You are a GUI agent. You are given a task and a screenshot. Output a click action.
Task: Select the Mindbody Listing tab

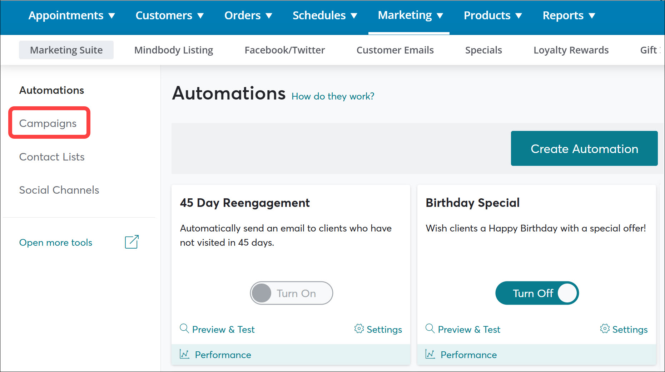173,50
